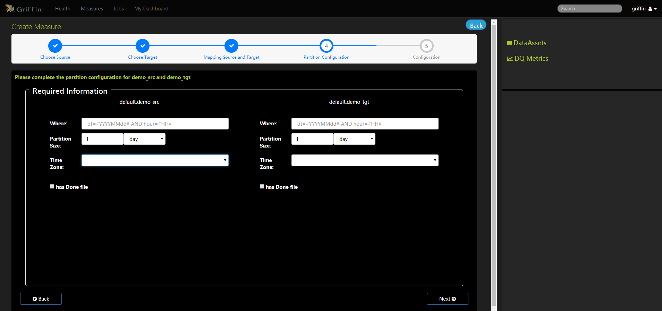
Task: Open My Dashboard page
Action: pyautogui.click(x=151, y=9)
